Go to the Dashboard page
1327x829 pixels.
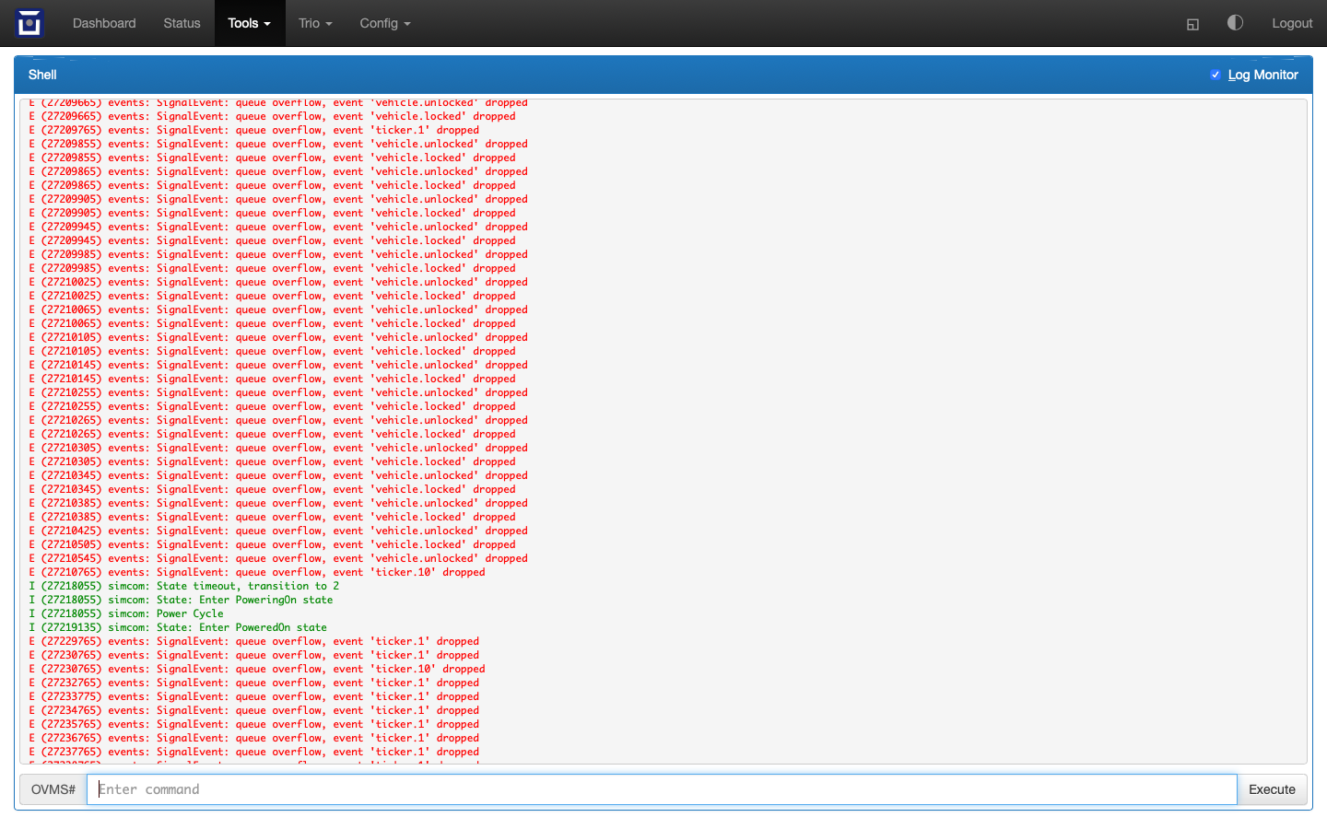104,23
